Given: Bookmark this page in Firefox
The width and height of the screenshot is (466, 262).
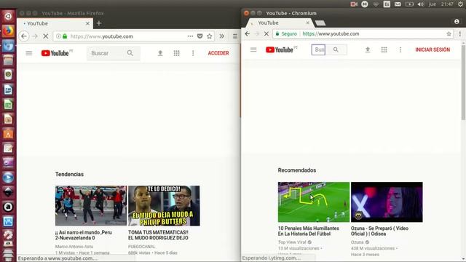Looking at the screenshot, I should pyautogui.click(x=210, y=36).
